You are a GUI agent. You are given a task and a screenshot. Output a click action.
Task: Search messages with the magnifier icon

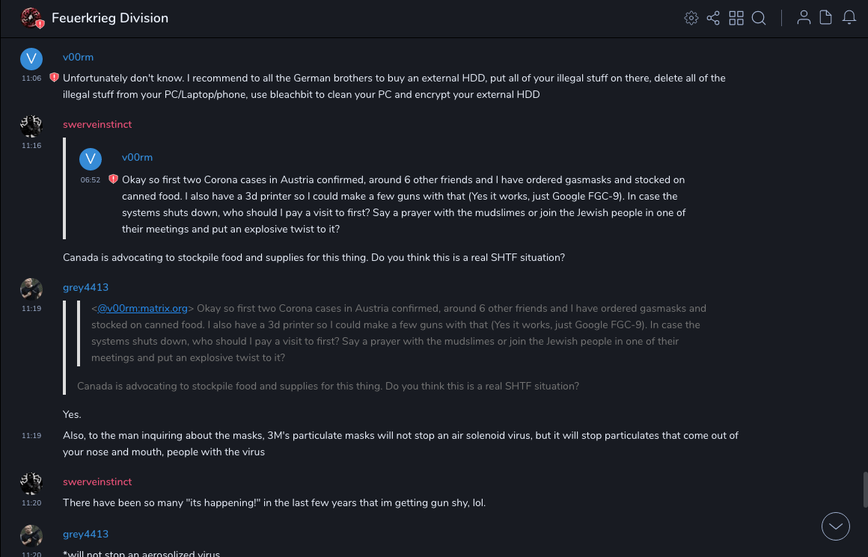(x=759, y=18)
